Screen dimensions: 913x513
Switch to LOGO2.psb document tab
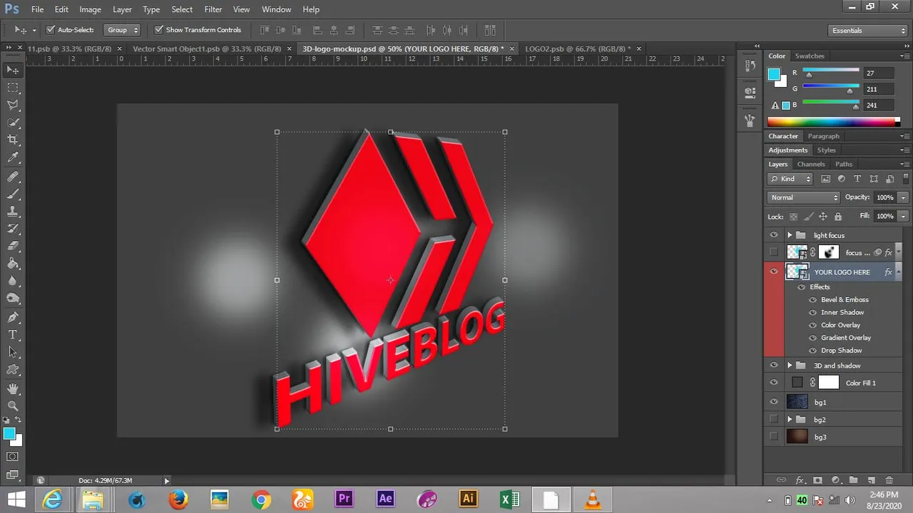point(578,48)
